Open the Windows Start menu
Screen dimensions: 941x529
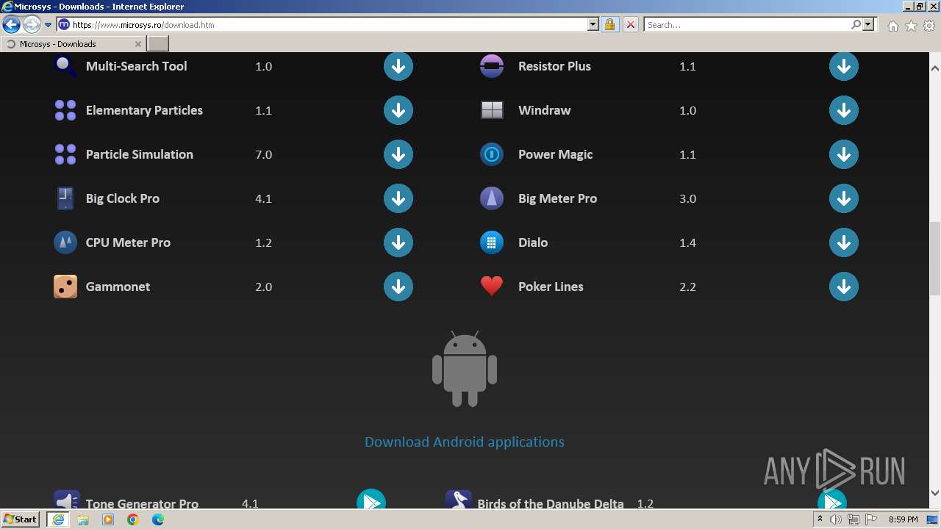(x=21, y=519)
